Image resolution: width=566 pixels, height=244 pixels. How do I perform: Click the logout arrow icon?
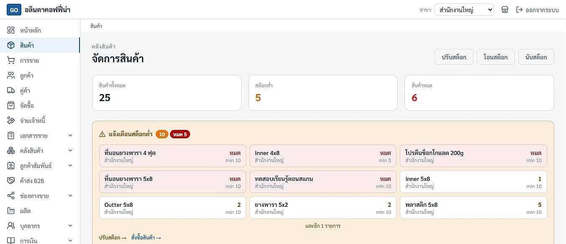click(x=520, y=10)
